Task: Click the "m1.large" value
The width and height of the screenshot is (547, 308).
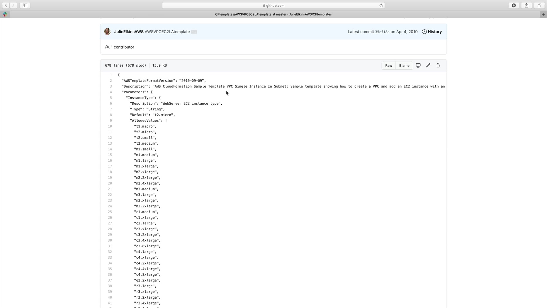Action: tap(145, 161)
